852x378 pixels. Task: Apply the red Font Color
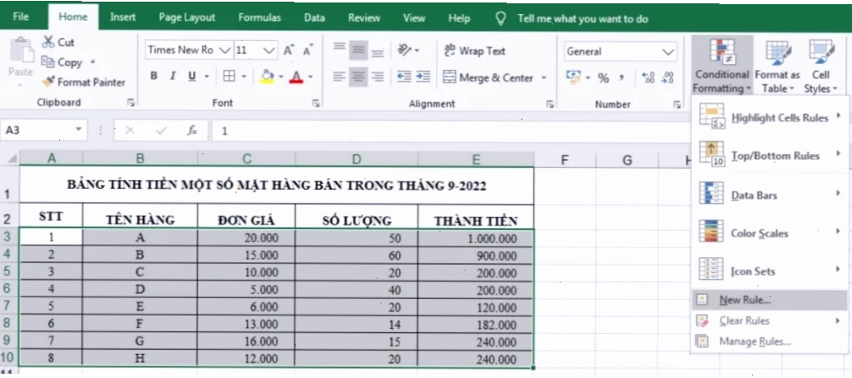296,77
